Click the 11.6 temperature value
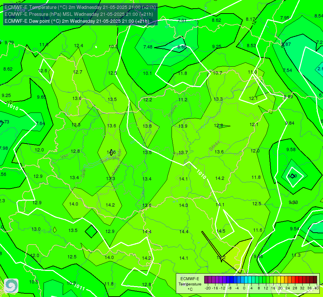The width and height of the screenshot is (323, 297). (x=258, y=230)
